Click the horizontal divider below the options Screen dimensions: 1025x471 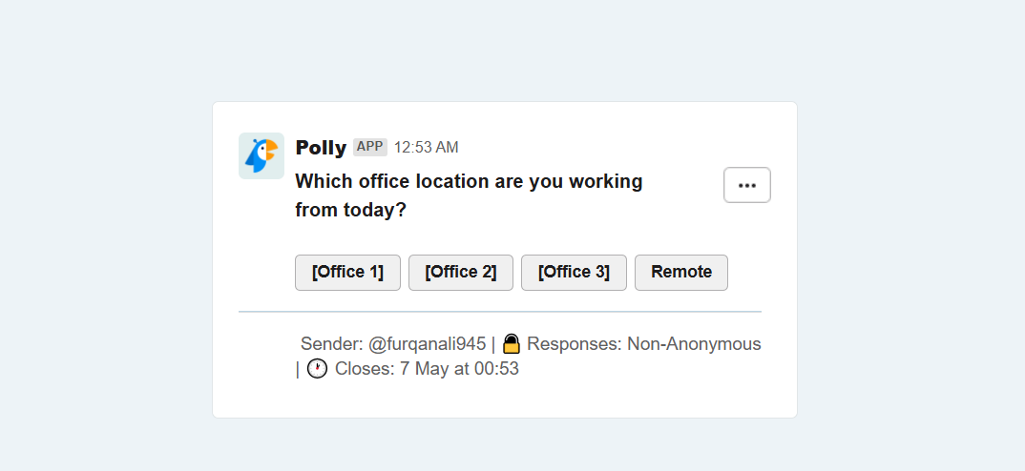(x=500, y=313)
